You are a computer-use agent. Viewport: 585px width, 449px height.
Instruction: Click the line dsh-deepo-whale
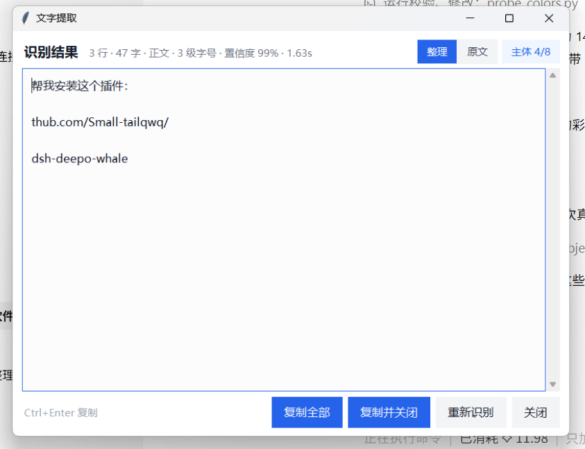(80, 159)
